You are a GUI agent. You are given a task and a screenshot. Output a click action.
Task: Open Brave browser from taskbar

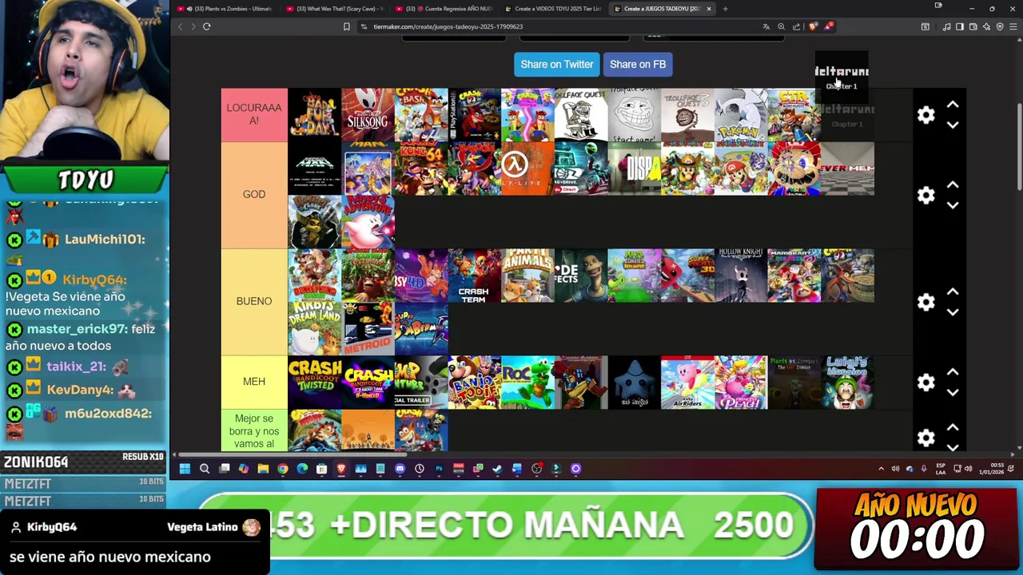[341, 469]
